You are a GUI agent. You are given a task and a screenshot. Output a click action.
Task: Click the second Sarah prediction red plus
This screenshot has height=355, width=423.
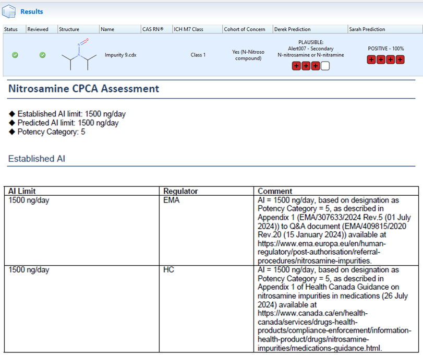tap(381, 60)
